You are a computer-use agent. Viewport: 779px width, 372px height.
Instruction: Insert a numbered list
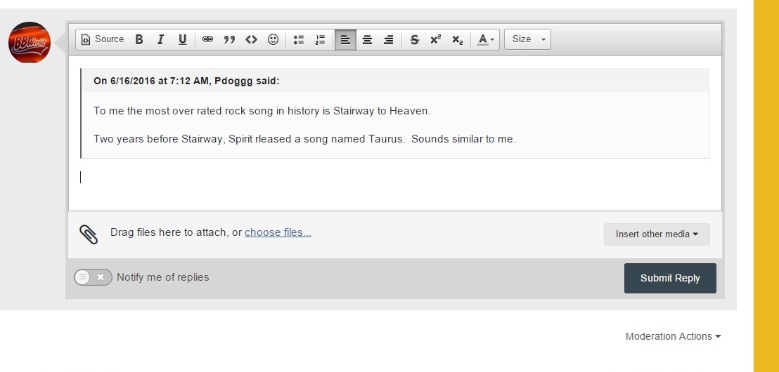(320, 39)
